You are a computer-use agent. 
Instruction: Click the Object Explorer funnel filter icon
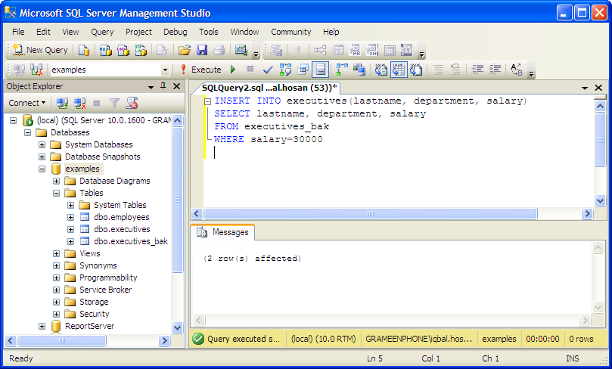click(x=114, y=103)
